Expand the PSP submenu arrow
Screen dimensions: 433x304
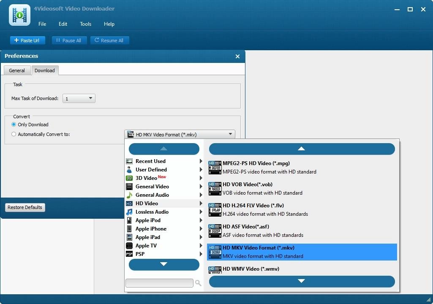(x=201, y=254)
